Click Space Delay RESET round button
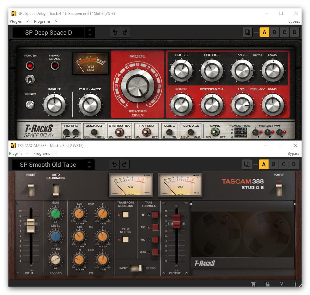This screenshot has width=310, height=295. 30,105
